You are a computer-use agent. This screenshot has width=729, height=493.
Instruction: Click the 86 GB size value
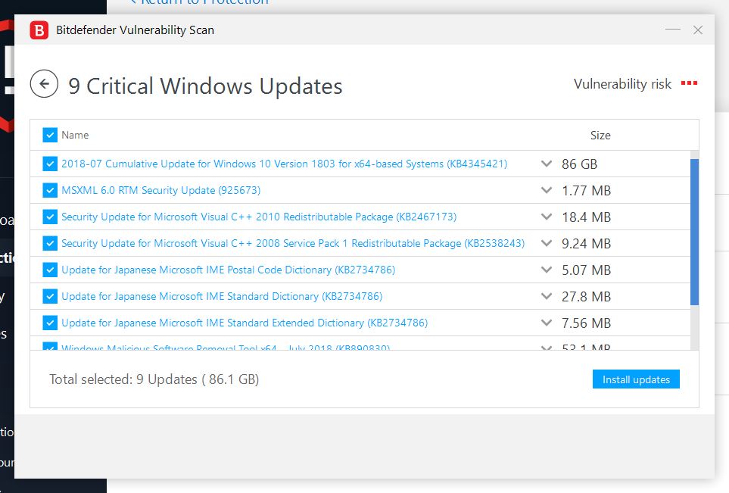click(x=579, y=164)
